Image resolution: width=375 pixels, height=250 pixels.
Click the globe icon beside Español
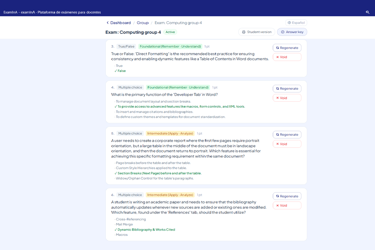289,23
